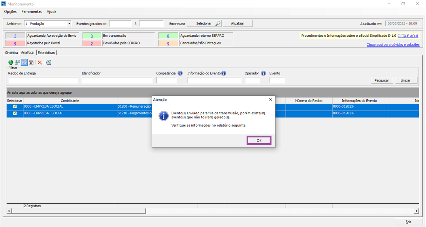Switch to the Estatísticas tab
The width and height of the screenshot is (426, 227).
click(46, 53)
